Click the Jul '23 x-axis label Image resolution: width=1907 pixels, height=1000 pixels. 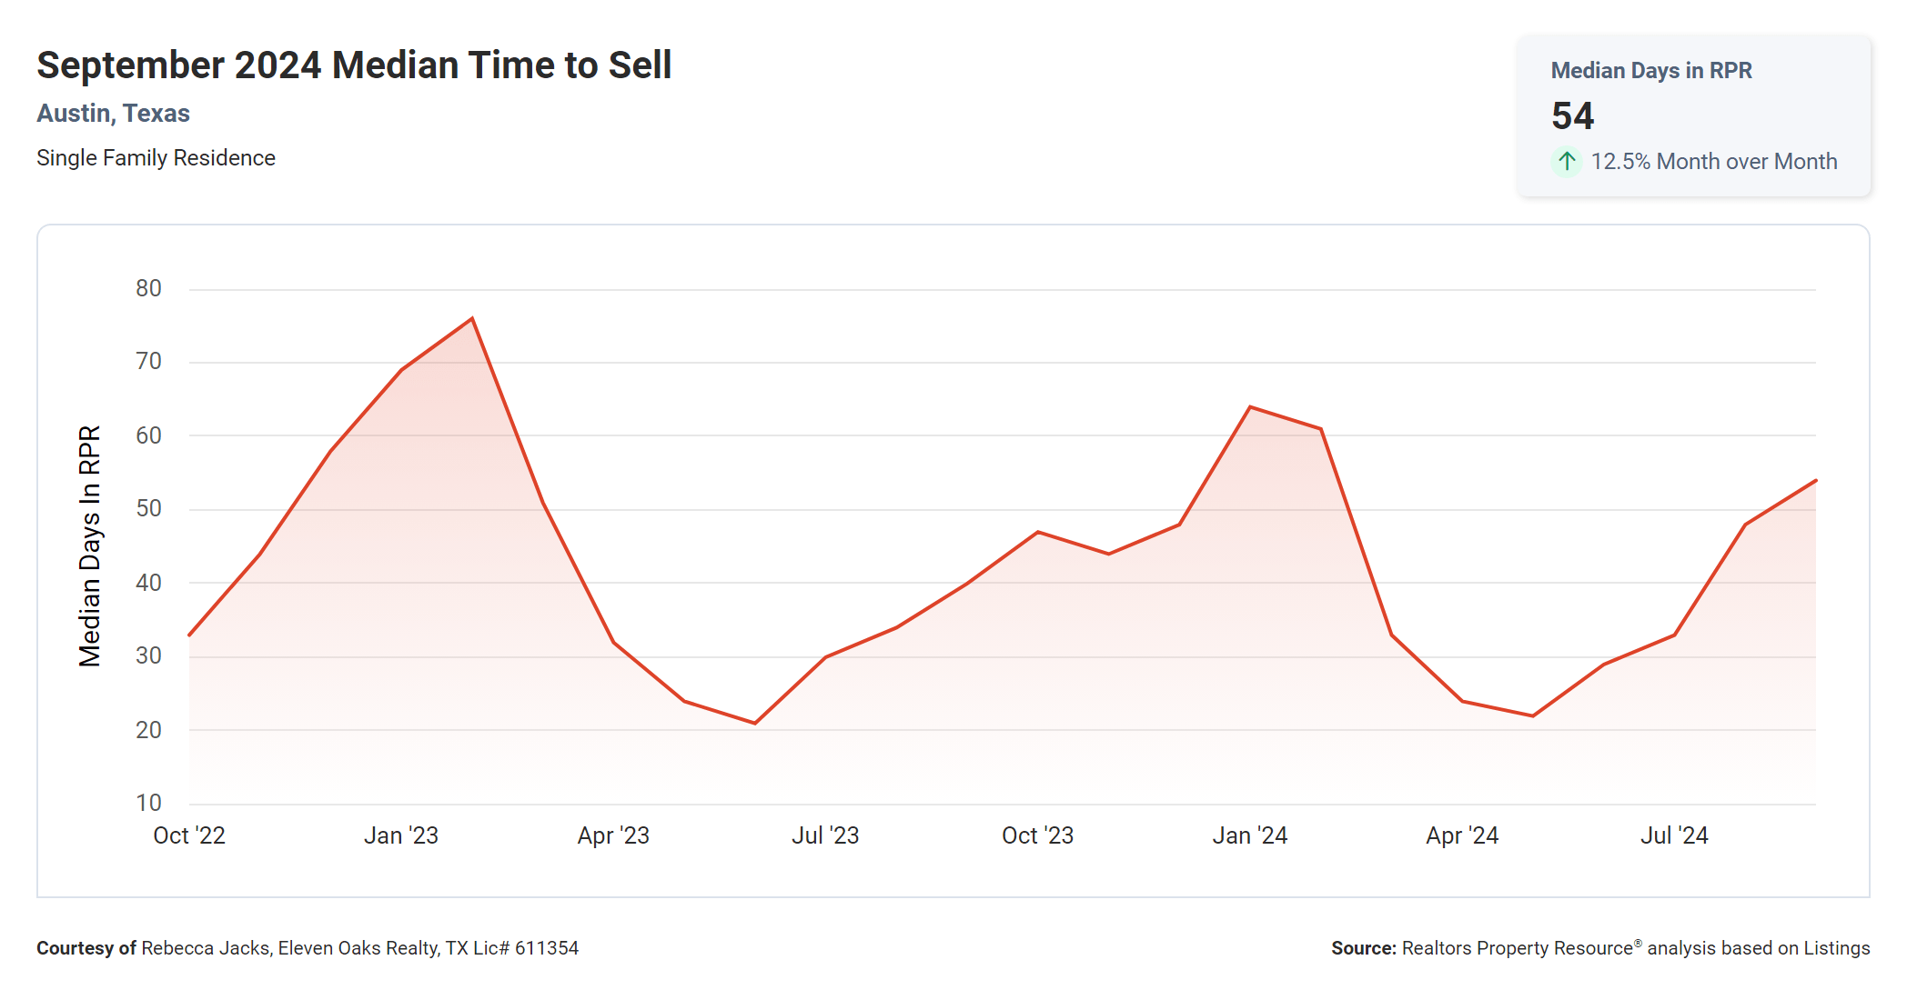pos(825,835)
